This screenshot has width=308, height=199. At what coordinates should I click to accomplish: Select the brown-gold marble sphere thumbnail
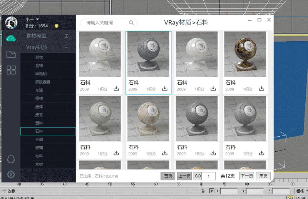245,54
